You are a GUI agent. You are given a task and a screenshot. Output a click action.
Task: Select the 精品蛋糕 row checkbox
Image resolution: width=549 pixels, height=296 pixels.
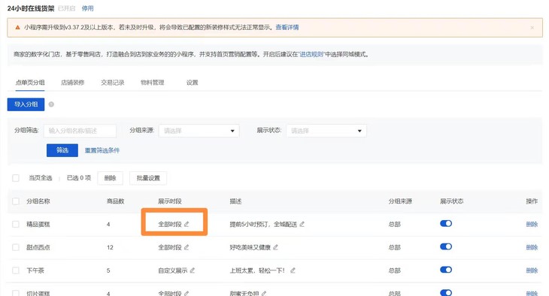click(x=16, y=224)
